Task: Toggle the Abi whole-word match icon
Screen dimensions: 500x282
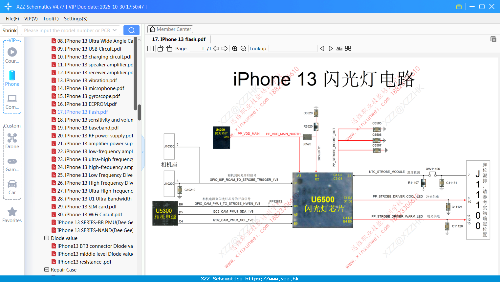Action: [339, 48]
